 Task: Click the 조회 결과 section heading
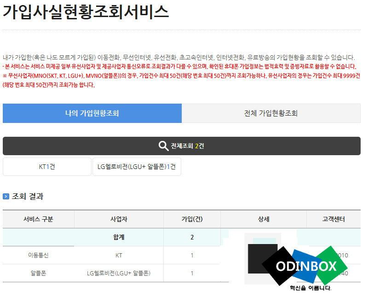(x=28, y=196)
